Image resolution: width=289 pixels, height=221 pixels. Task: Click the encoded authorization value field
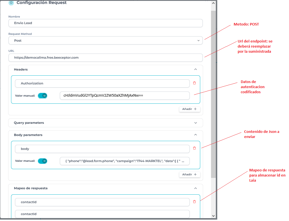click(125, 96)
